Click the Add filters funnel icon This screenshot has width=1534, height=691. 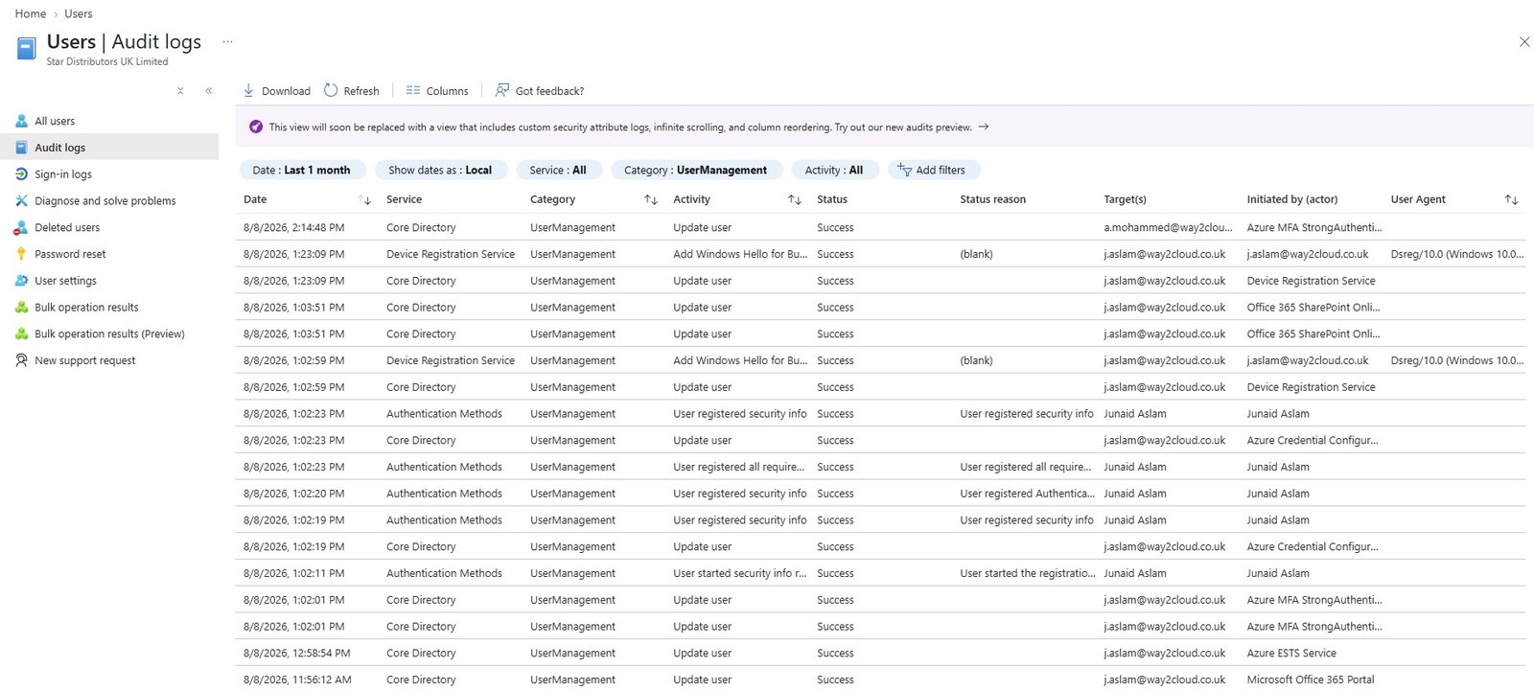tap(904, 170)
